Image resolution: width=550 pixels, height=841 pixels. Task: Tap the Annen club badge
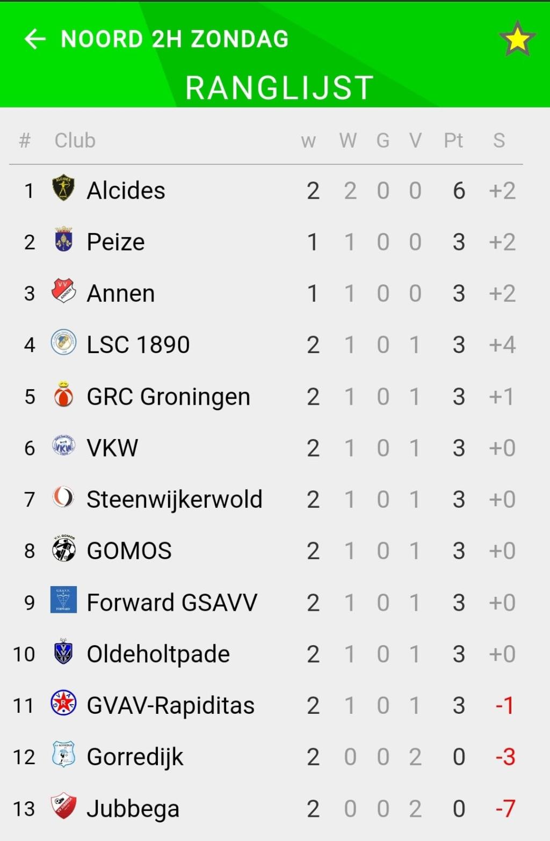click(x=63, y=291)
